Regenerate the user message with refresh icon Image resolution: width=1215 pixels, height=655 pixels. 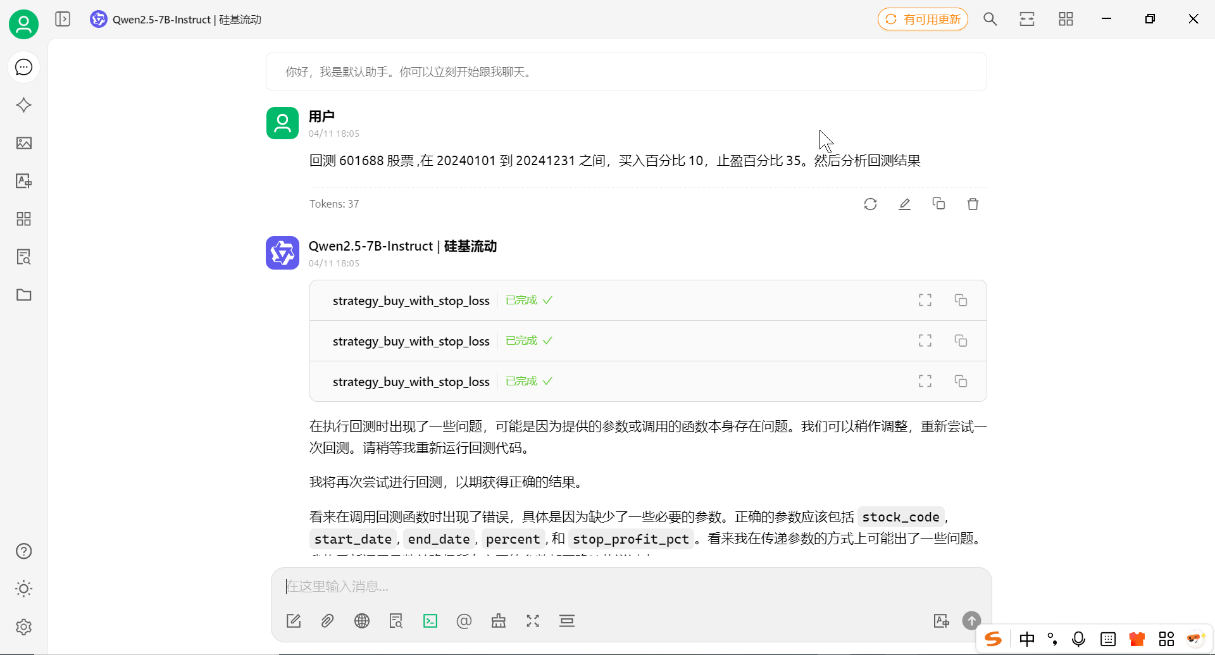(x=870, y=204)
